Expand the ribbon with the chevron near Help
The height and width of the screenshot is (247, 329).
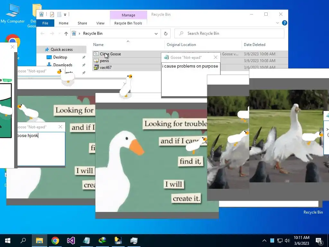[x=277, y=23]
